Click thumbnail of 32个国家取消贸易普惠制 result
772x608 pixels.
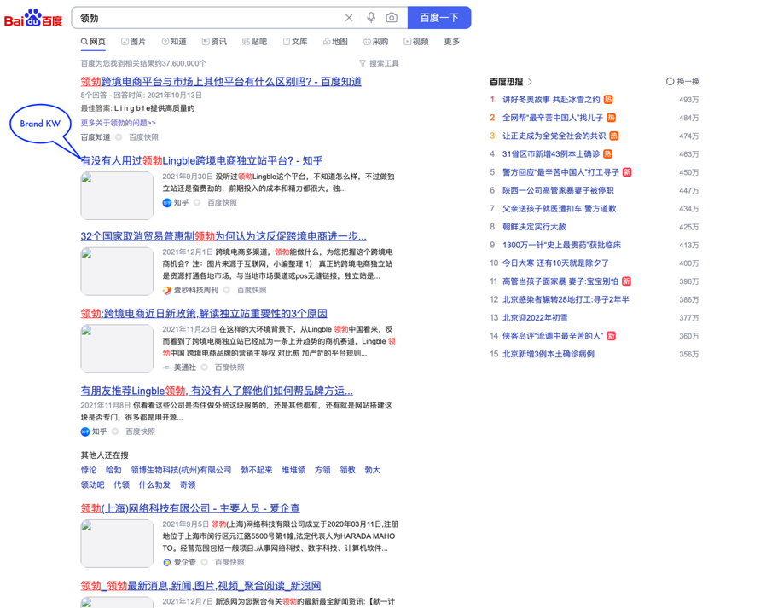tap(117, 271)
